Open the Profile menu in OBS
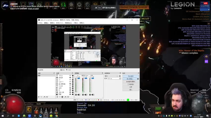Screen dimensions: 211x118 pyautogui.click(x=60, y=23)
